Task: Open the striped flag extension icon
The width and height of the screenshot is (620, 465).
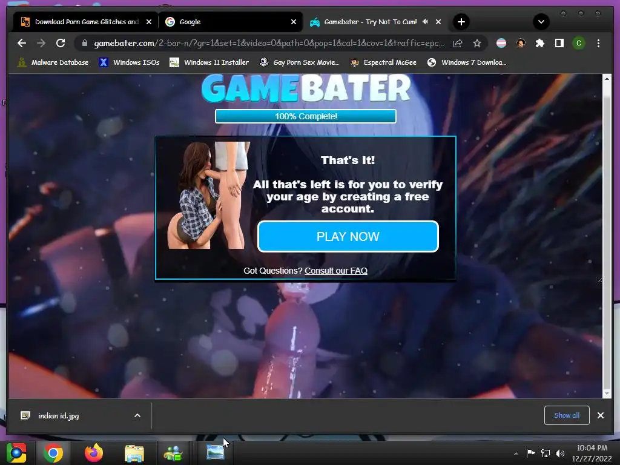Action: pos(501,43)
